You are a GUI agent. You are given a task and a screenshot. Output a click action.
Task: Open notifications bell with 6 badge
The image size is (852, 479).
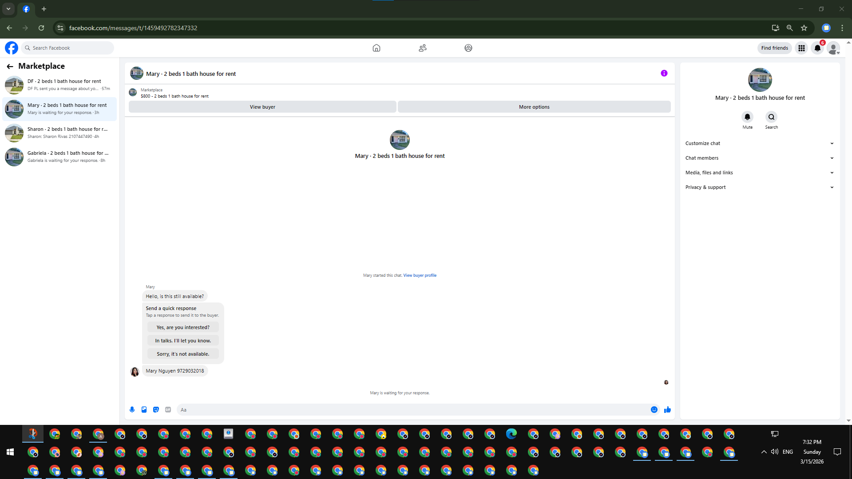(x=817, y=48)
